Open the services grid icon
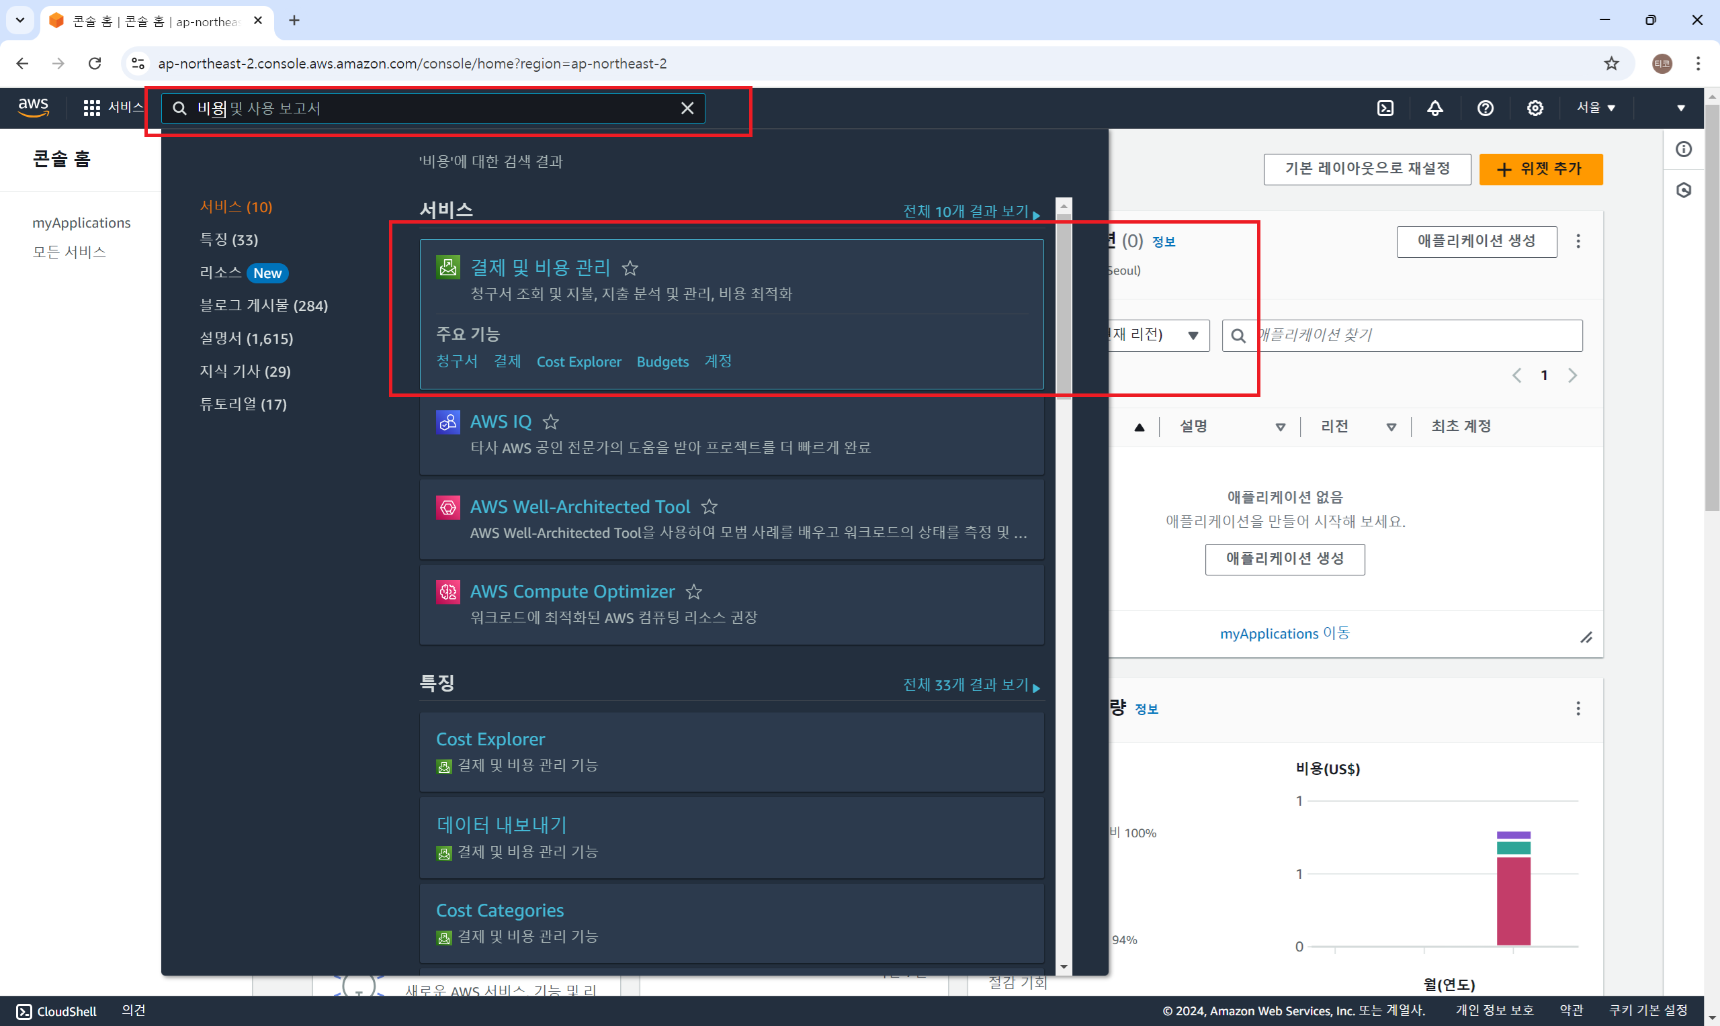 click(91, 108)
